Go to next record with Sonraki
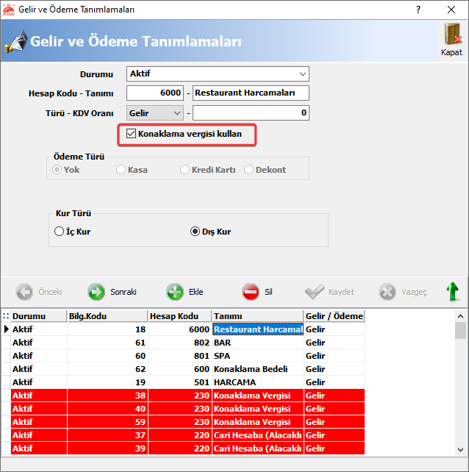The width and height of the screenshot is (469, 472). 112,292
